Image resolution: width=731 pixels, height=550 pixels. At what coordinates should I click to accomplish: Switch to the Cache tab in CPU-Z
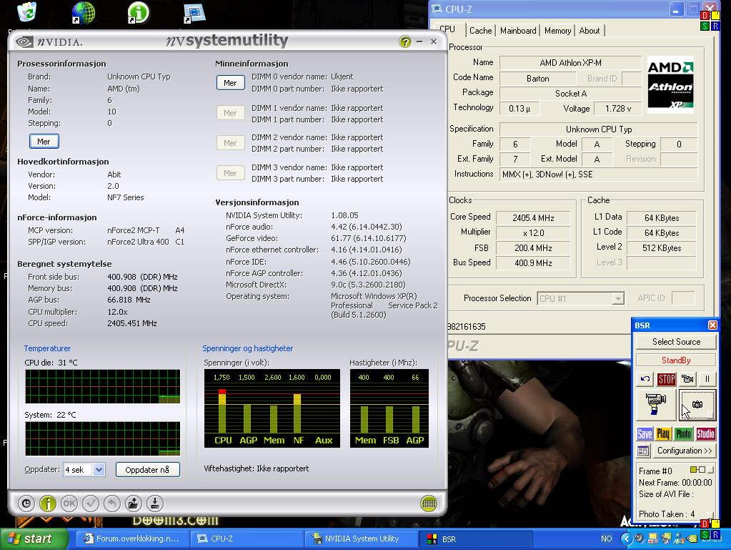[x=480, y=31]
